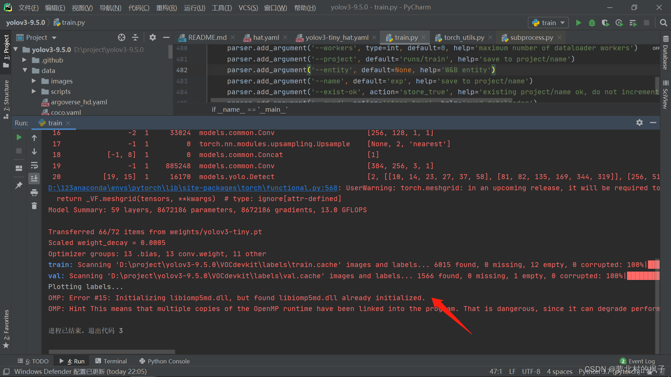Screen dimensions: 671x377
Task: Switch to README.md editor tab
Action: 207,37
